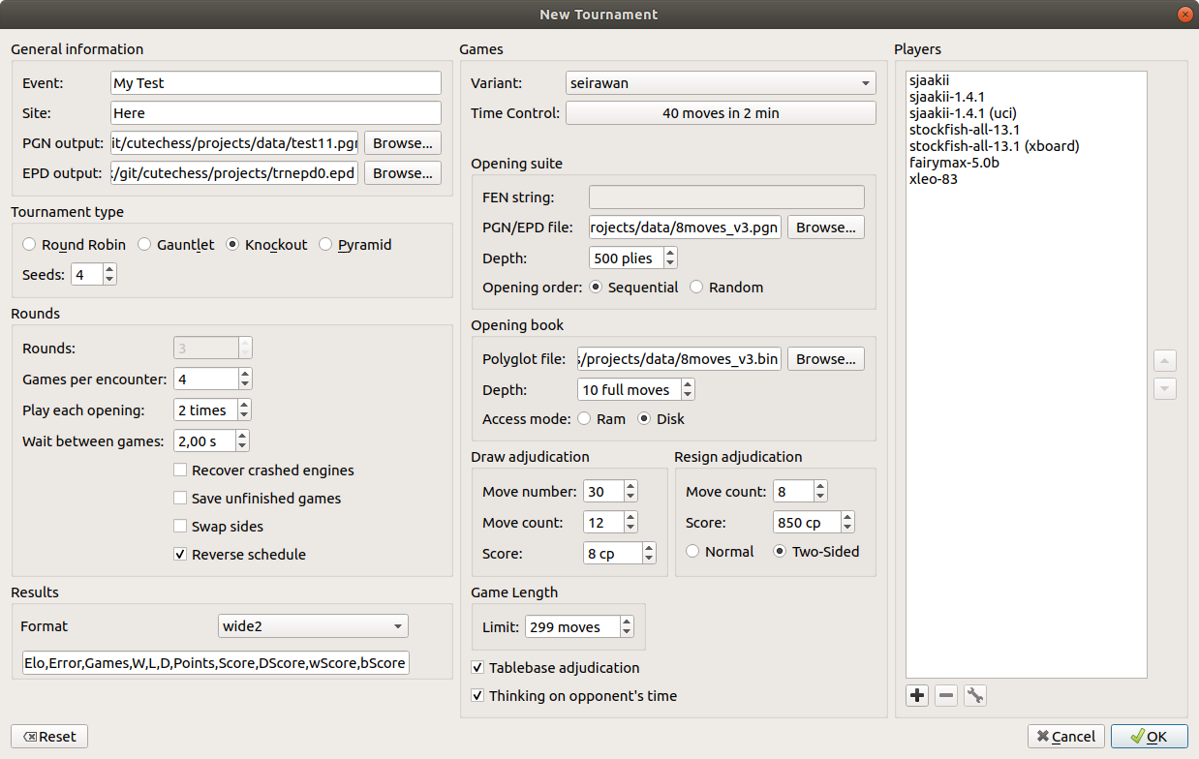Enable Recover crashed engines checkbox
Screen dimensions: 1199x759
pyautogui.click(x=263, y=471)
